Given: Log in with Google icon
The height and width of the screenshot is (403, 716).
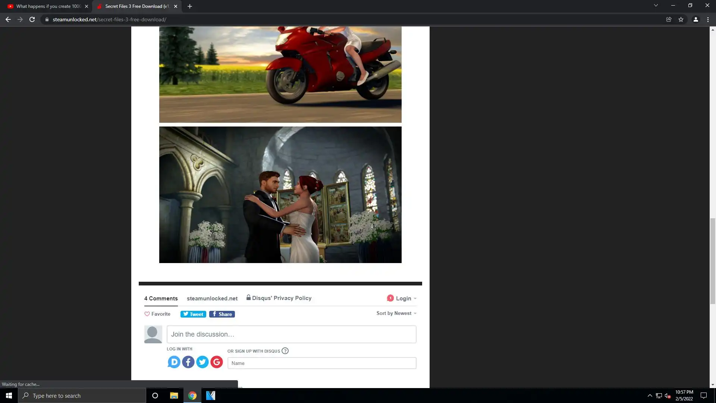Looking at the screenshot, I should pos(217,362).
